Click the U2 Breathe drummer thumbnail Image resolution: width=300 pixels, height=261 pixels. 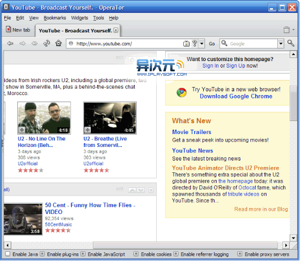(x=110, y=118)
